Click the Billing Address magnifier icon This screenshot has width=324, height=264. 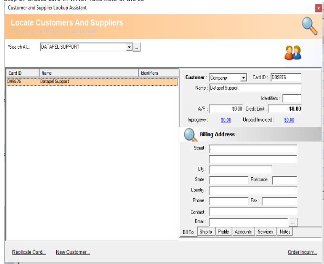[x=190, y=134]
